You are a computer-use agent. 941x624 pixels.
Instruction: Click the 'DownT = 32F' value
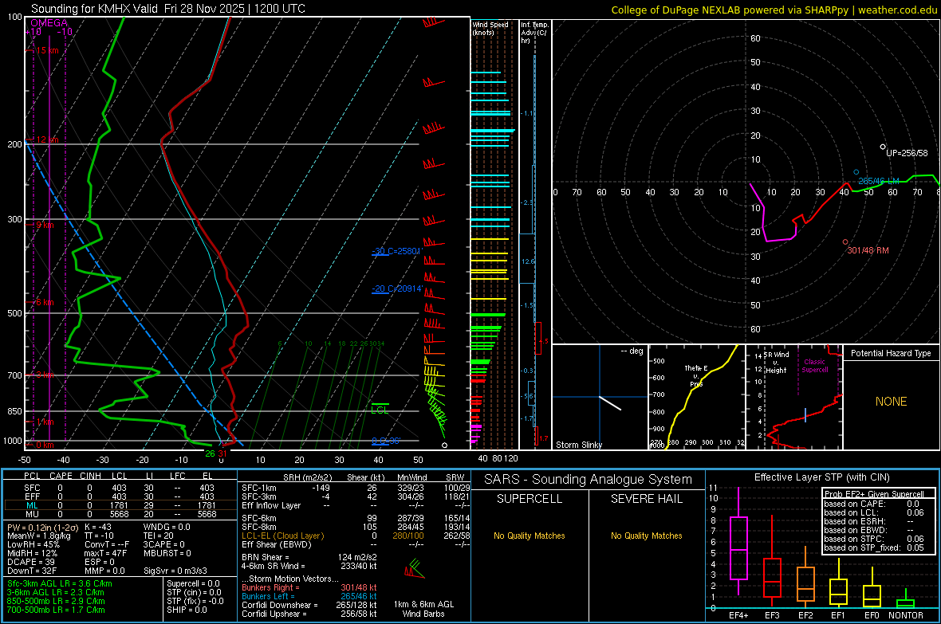pos(32,571)
